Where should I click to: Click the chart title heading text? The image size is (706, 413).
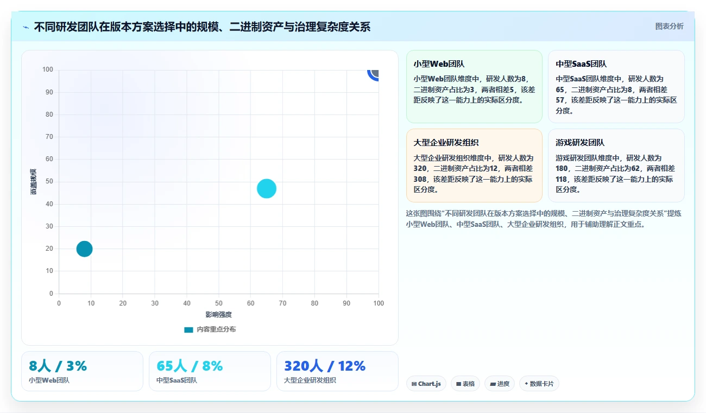click(202, 27)
